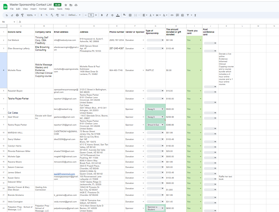Click the Insert link icon

point(172,15)
